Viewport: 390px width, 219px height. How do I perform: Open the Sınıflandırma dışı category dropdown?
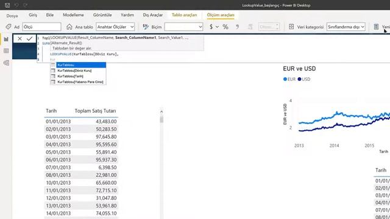tap(346, 27)
